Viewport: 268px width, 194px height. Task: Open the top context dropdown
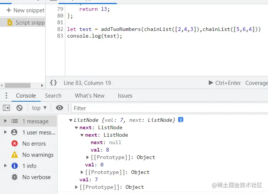click(39, 108)
